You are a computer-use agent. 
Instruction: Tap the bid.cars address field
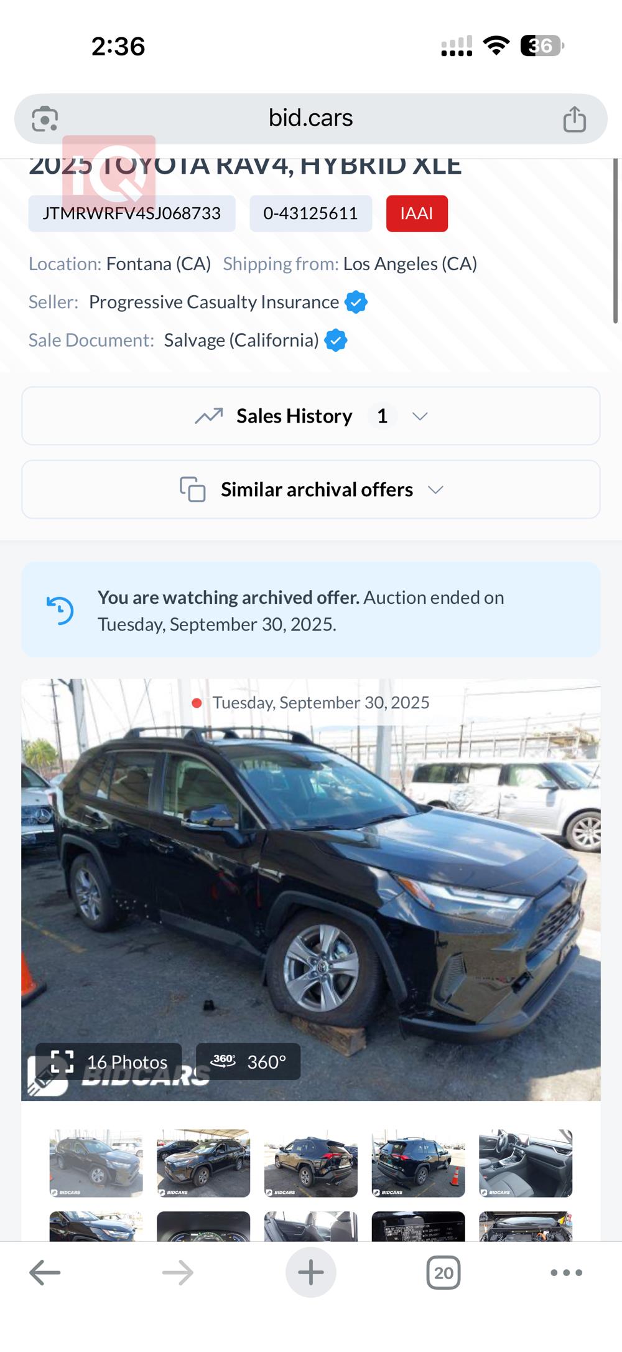tap(310, 118)
